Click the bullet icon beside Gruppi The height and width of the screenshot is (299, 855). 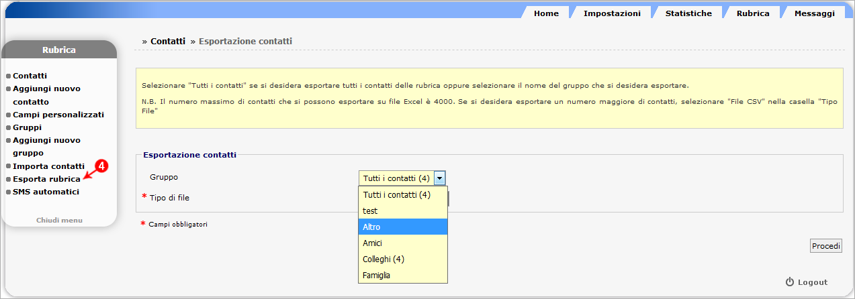[x=8, y=127]
